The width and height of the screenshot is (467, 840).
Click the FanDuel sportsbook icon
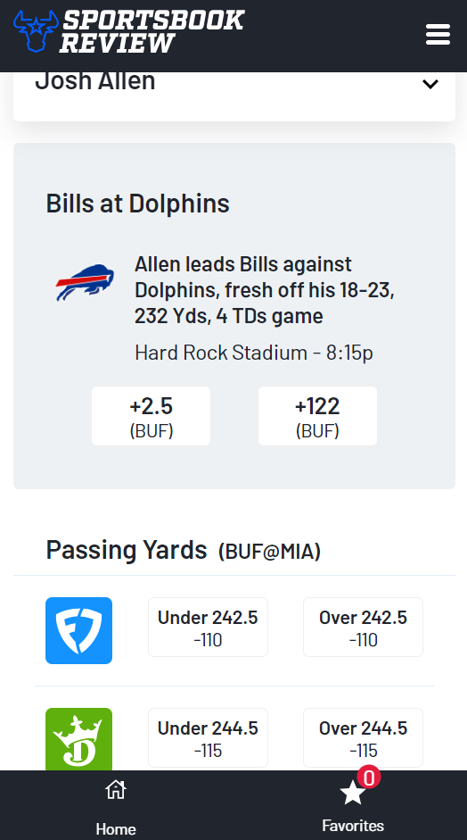[78, 630]
